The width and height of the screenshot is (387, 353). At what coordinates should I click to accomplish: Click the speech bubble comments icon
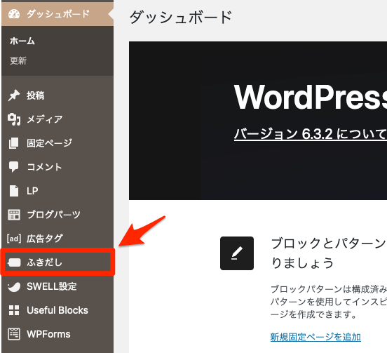14,167
